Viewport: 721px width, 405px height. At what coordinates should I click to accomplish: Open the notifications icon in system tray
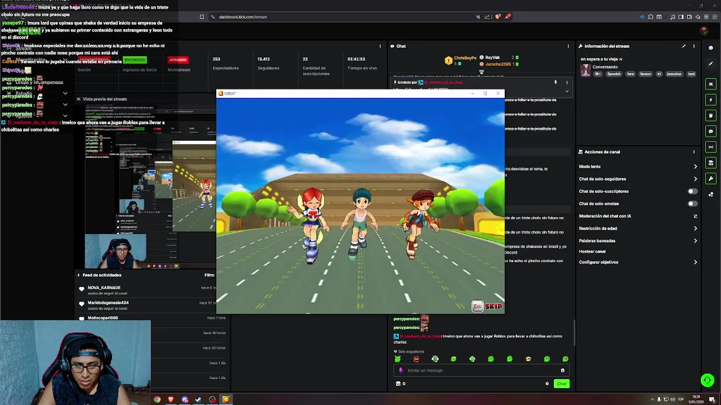(x=712, y=399)
